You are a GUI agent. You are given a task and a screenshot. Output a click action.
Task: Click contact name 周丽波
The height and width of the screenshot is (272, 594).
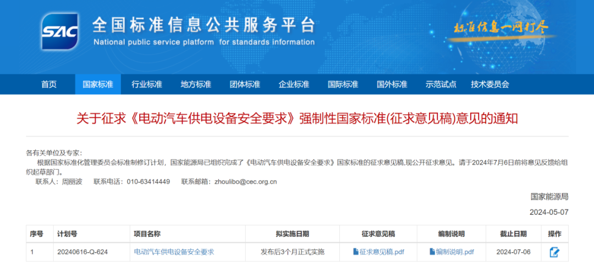point(72,182)
